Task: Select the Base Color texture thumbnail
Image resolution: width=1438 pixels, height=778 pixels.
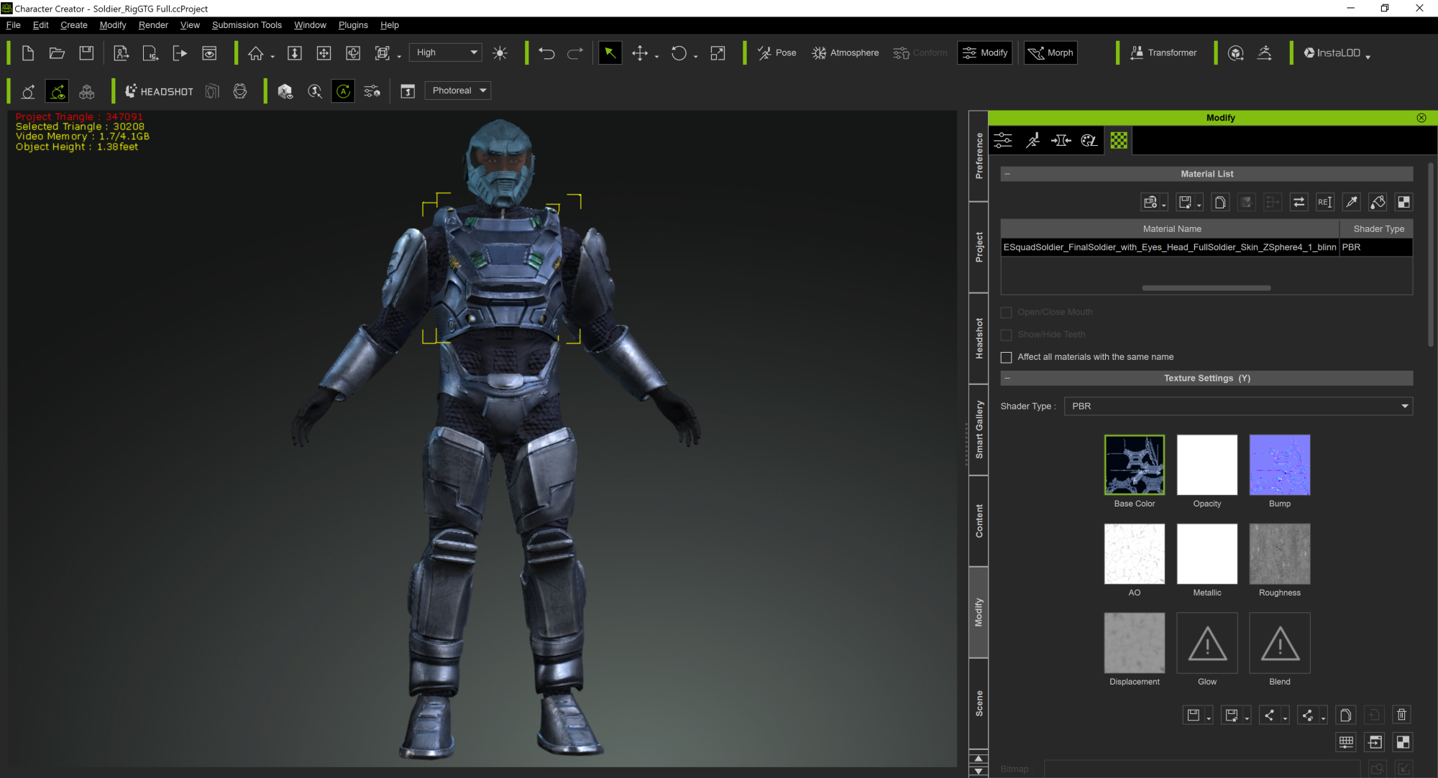Action: tap(1135, 465)
